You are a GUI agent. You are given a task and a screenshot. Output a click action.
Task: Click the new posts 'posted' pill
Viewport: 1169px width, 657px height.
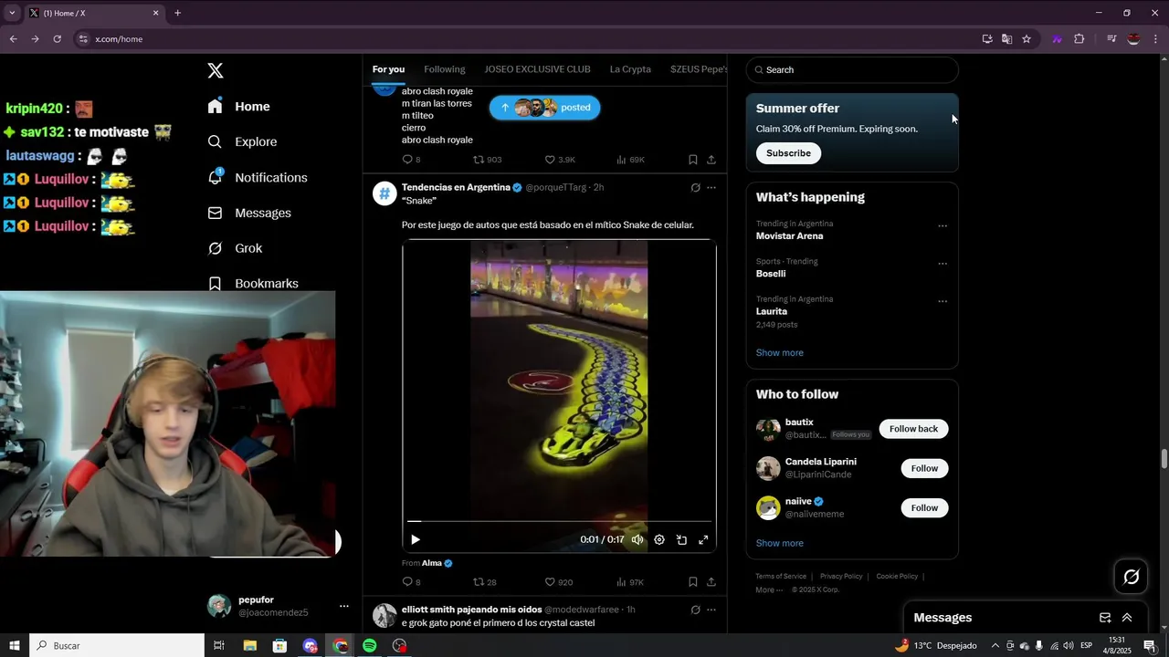544,108
